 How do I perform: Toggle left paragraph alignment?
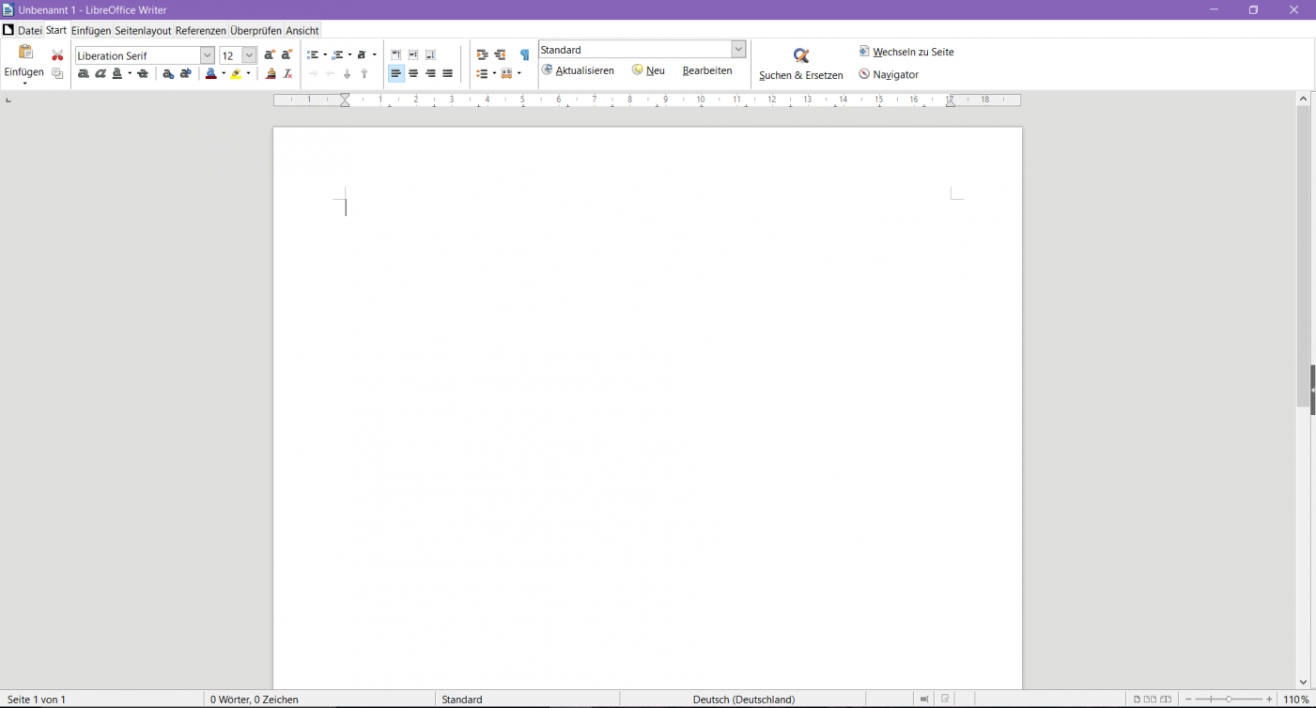(x=395, y=73)
